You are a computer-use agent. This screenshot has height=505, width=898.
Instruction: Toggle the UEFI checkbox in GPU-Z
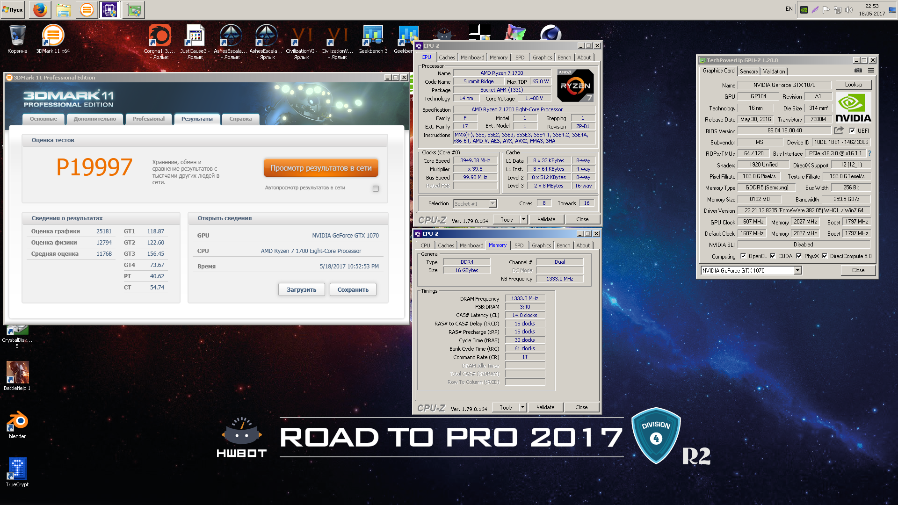point(852,130)
